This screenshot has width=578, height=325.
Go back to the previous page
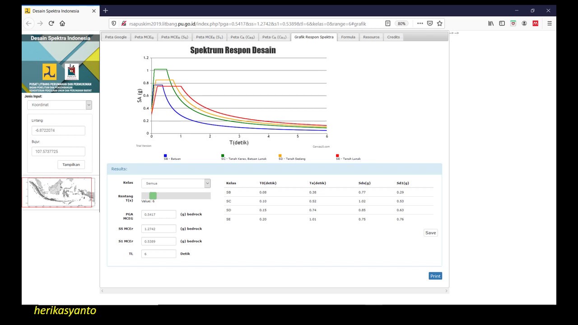coord(29,23)
